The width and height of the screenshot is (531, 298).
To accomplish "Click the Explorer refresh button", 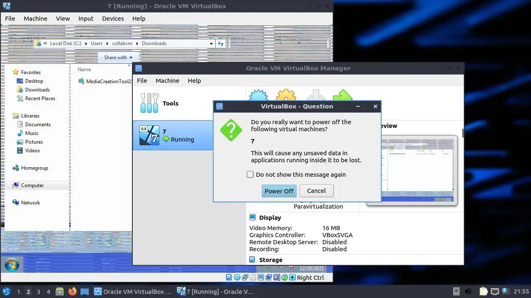I will [x=221, y=43].
